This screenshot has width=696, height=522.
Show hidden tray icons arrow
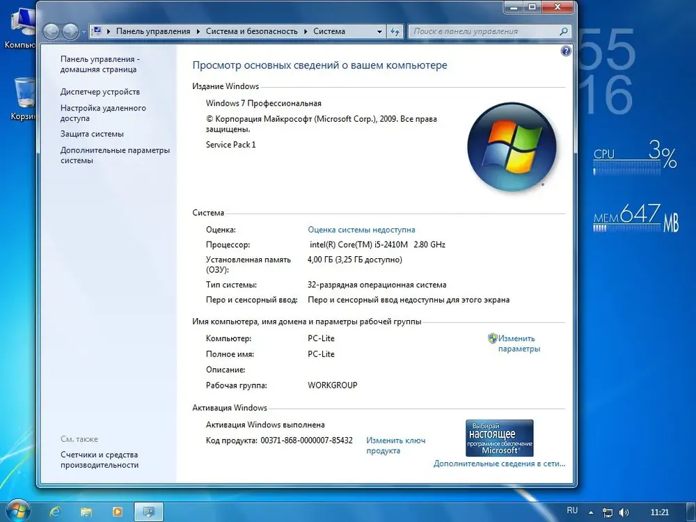[591, 513]
